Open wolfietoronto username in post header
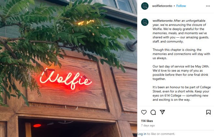Viewport: 214px width, 137px height. [162, 6]
